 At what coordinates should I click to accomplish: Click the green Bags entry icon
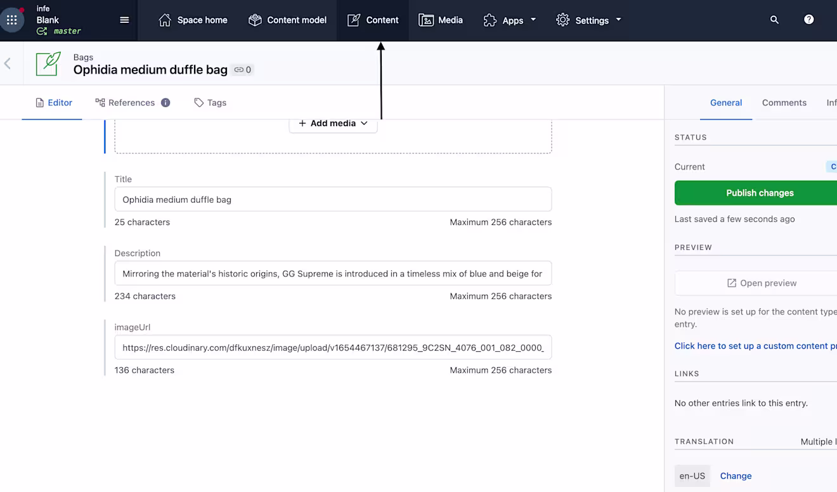click(48, 63)
